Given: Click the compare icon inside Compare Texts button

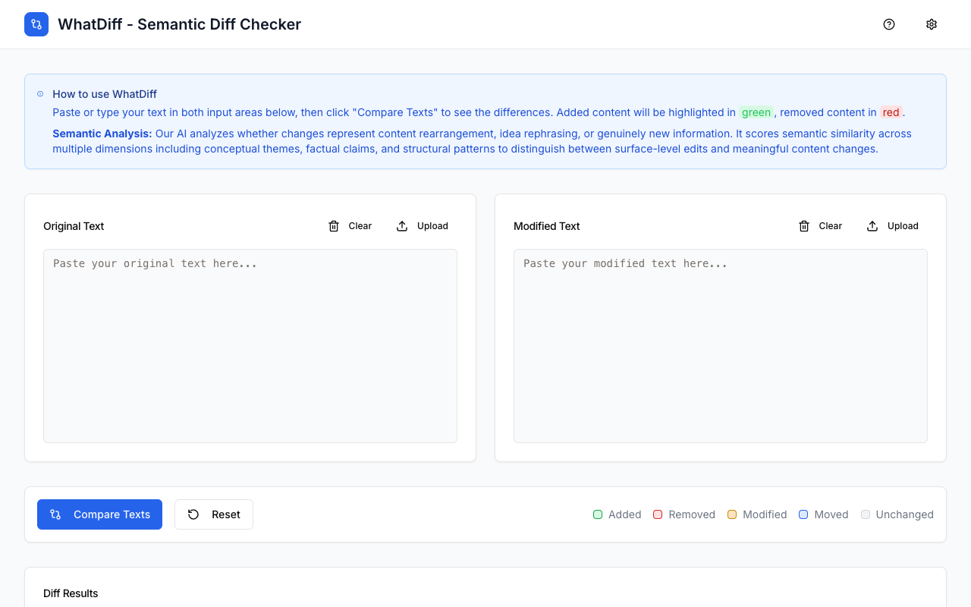Looking at the screenshot, I should click(55, 514).
